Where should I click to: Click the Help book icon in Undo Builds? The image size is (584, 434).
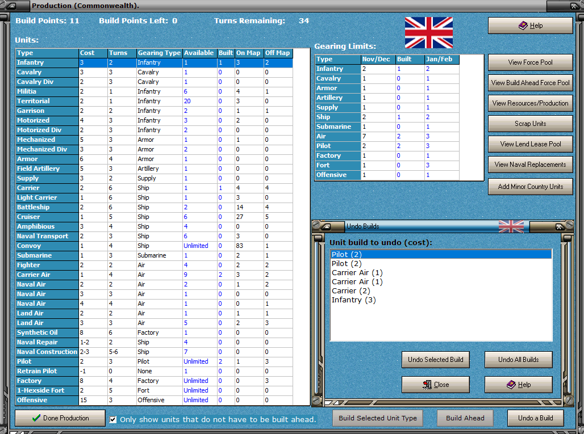[511, 385]
